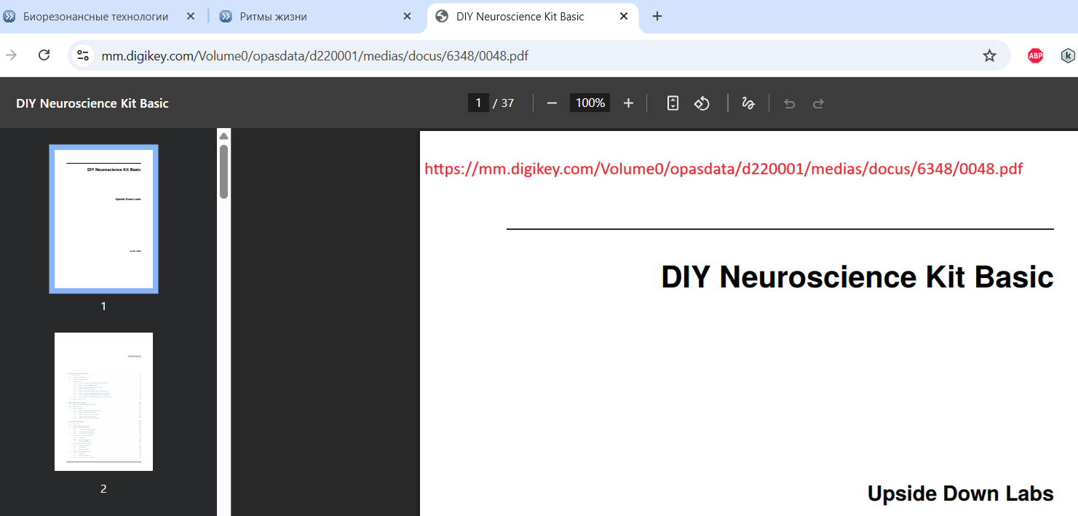This screenshot has height=516, width=1078.
Task: Open a new browser tab
Action: point(657,16)
